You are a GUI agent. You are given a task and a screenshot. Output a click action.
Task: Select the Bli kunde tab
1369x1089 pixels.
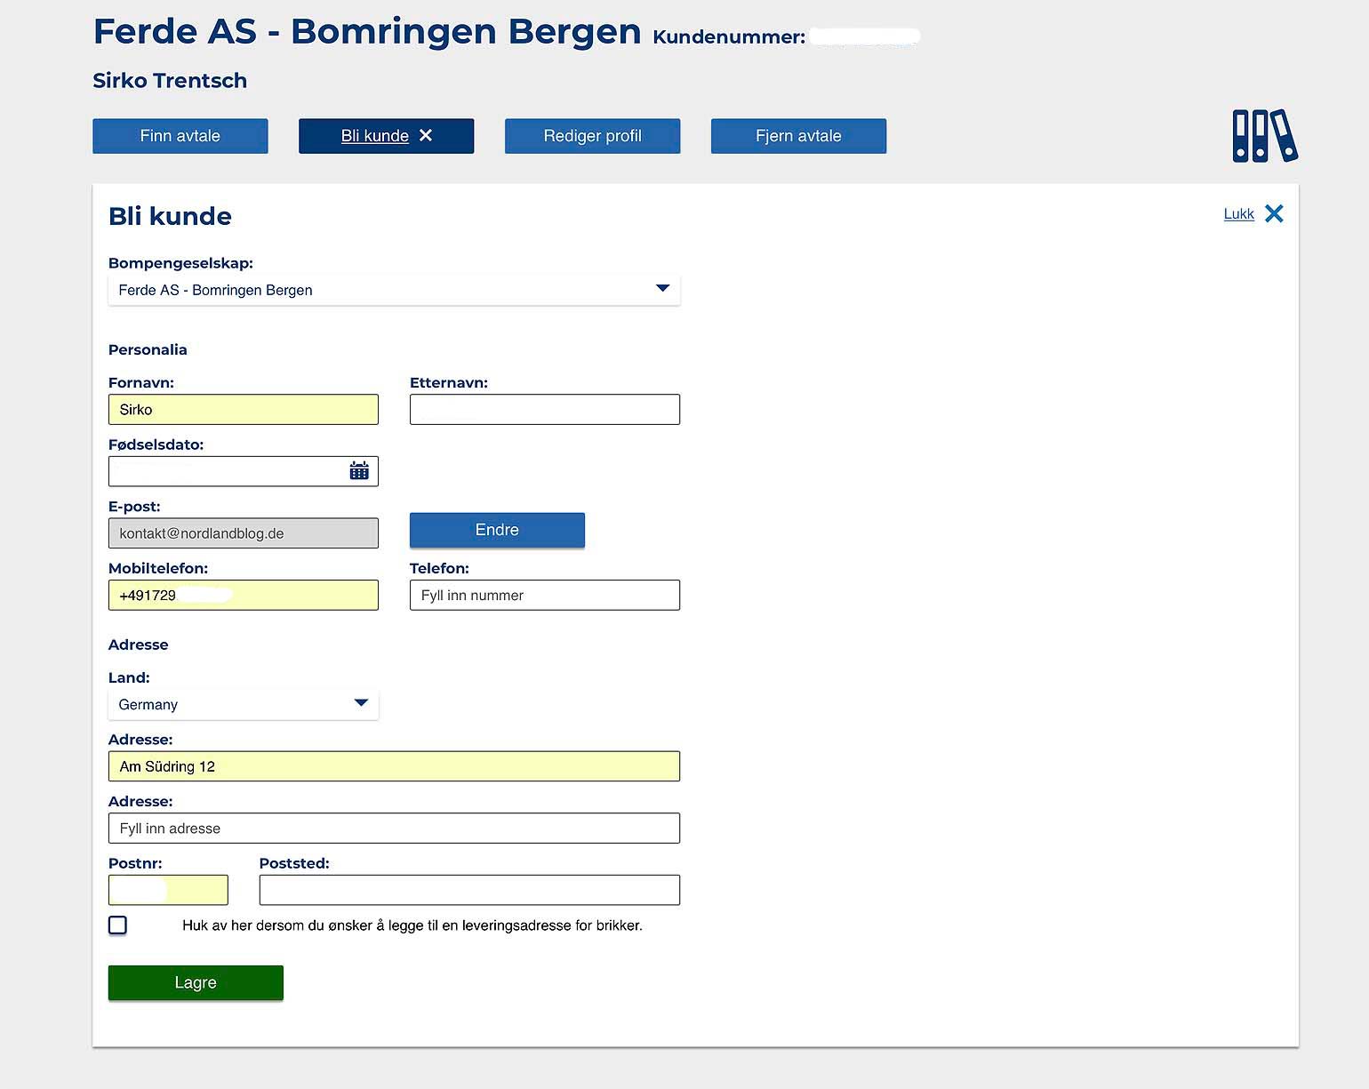[x=387, y=136]
